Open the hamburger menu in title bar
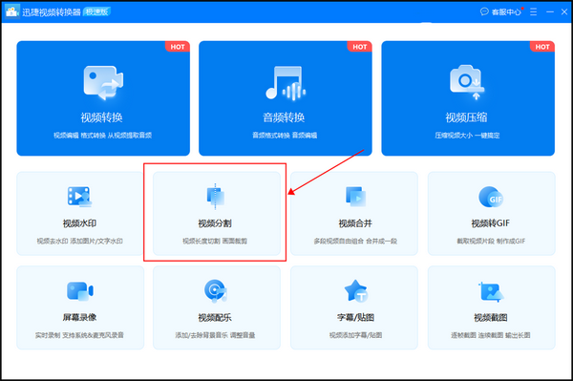573x381 pixels. pos(533,12)
